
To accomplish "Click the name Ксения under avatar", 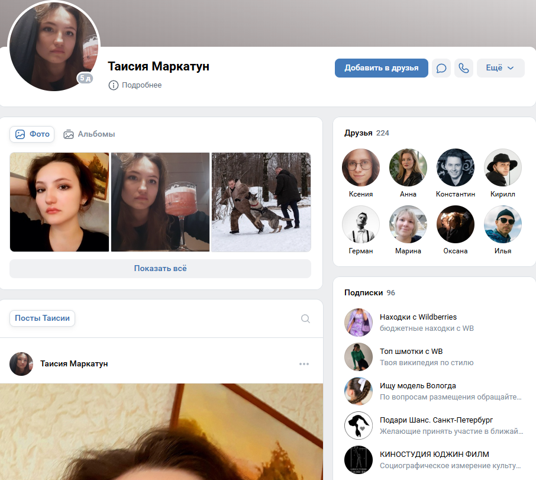I will click(361, 194).
